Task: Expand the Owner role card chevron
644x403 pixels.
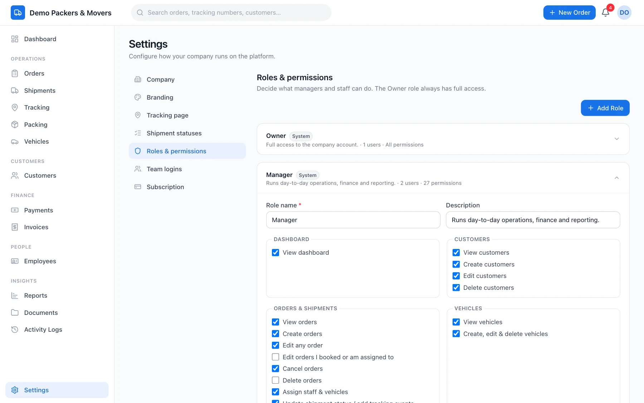Action: tap(616, 139)
